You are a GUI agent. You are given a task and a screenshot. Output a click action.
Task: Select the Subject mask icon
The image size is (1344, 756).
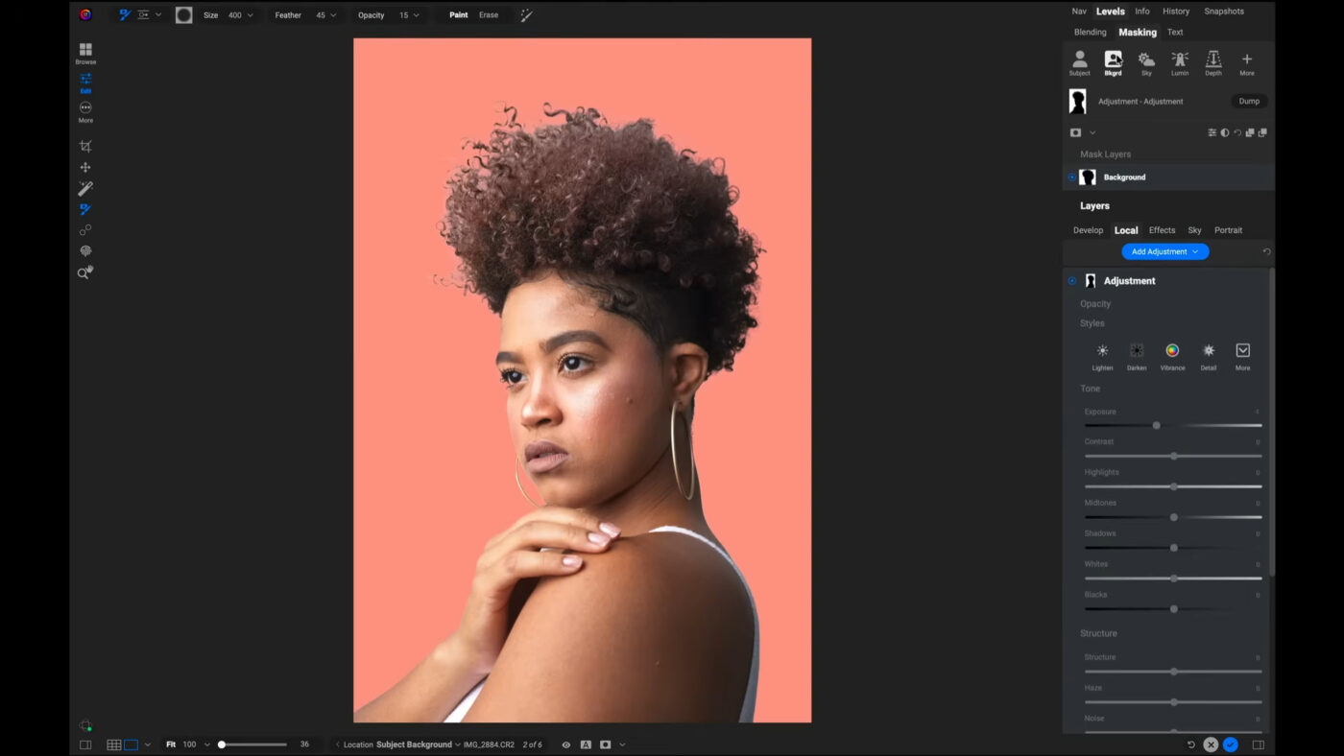pos(1079,63)
